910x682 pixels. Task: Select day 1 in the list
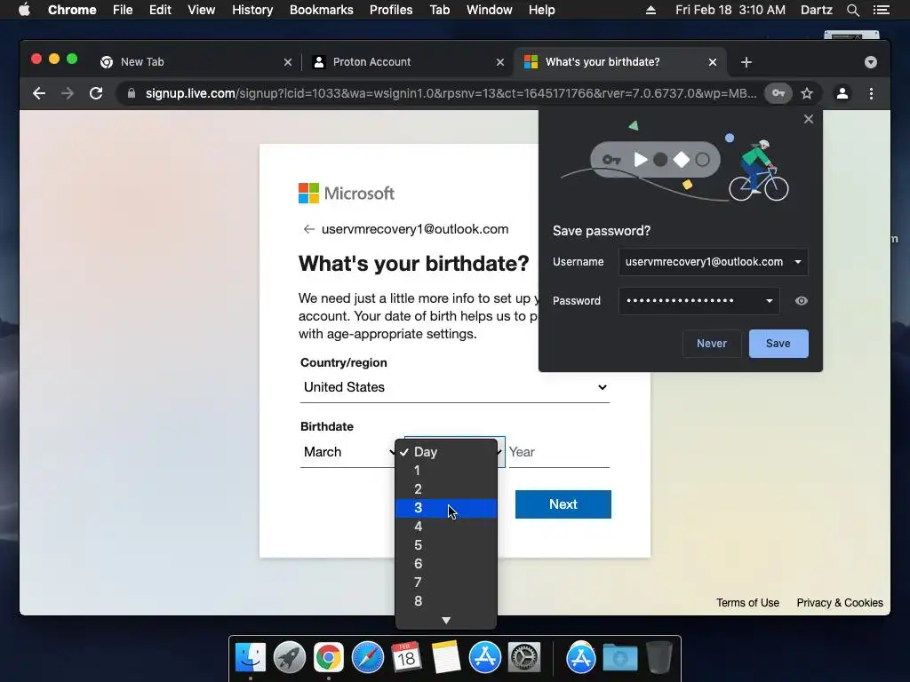tap(446, 471)
